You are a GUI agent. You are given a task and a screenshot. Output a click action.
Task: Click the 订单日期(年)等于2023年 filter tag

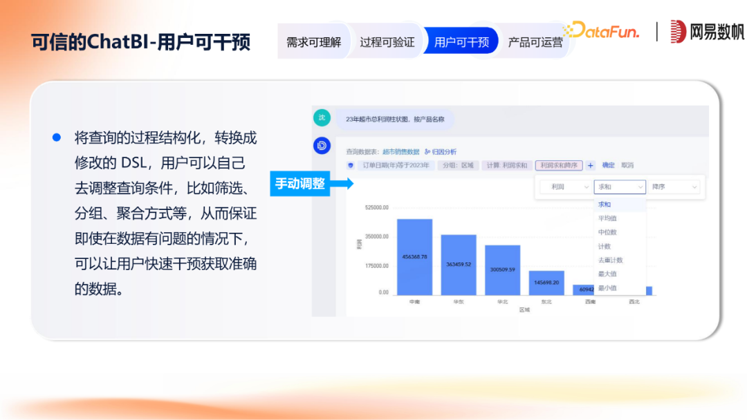pos(396,166)
